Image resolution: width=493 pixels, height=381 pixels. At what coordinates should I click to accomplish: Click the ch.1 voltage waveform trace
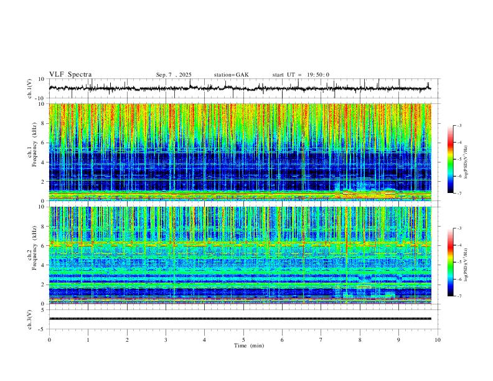click(x=240, y=88)
